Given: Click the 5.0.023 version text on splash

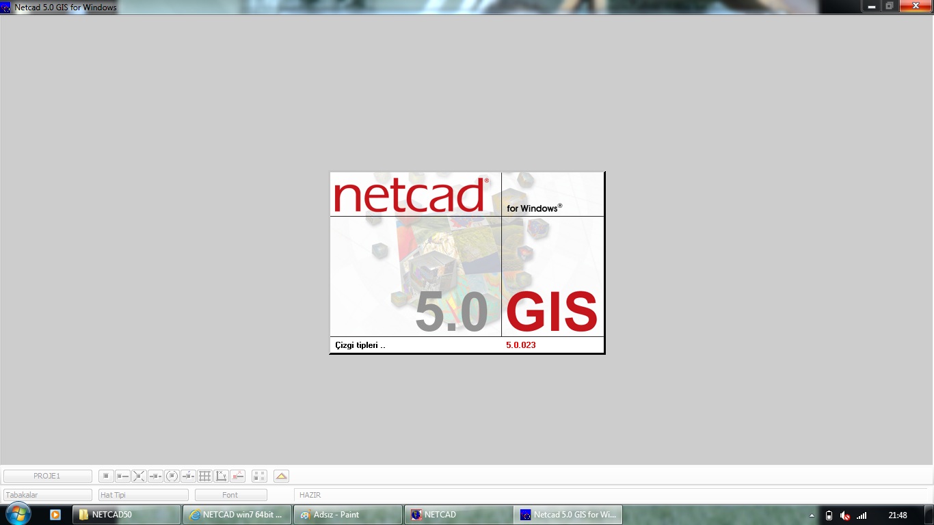Looking at the screenshot, I should coord(521,345).
